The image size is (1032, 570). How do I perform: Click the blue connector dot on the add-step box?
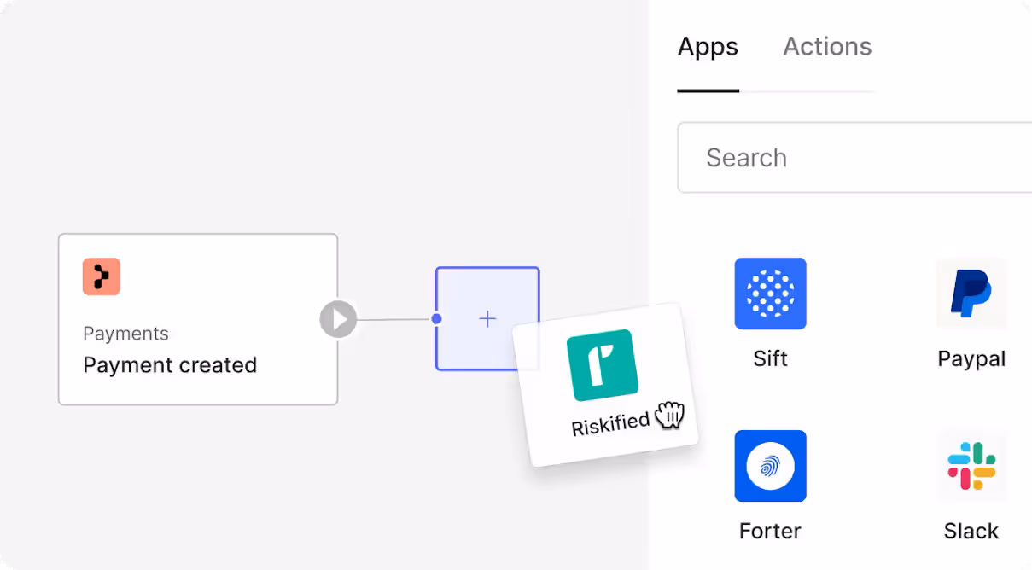(436, 319)
